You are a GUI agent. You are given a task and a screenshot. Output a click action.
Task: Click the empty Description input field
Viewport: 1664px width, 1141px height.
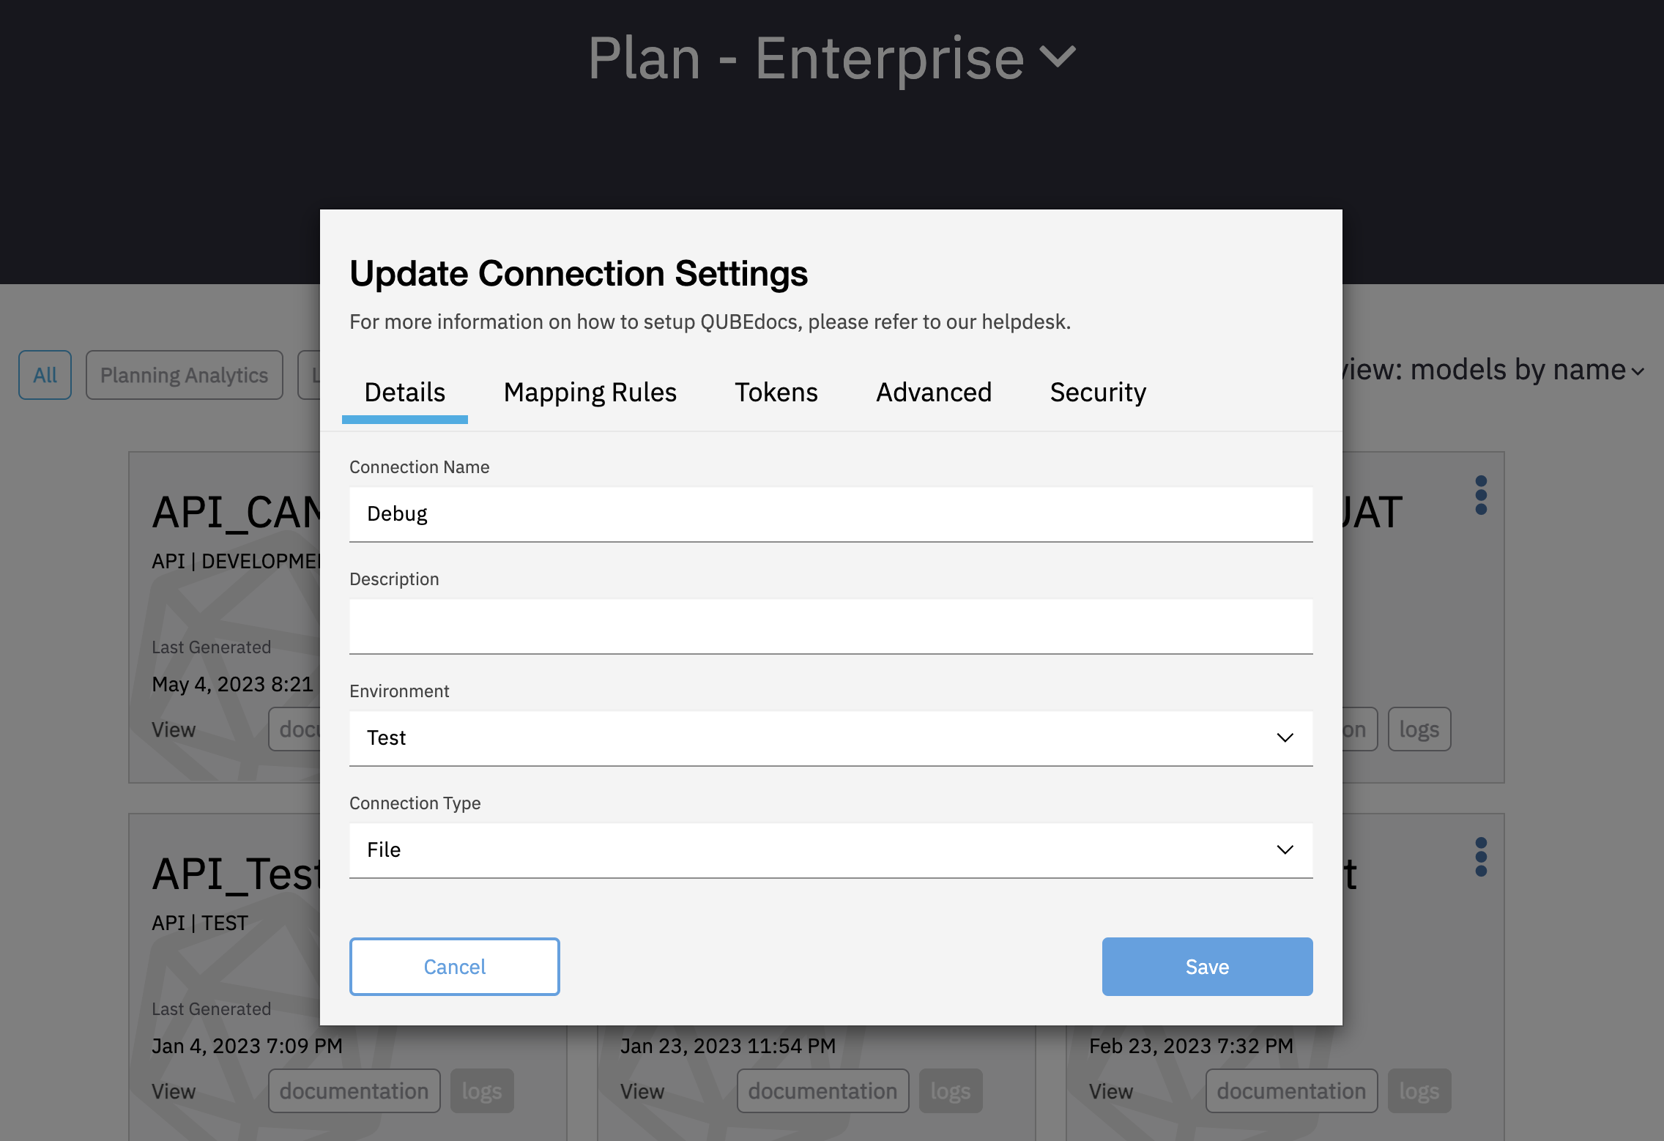pos(831,626)
